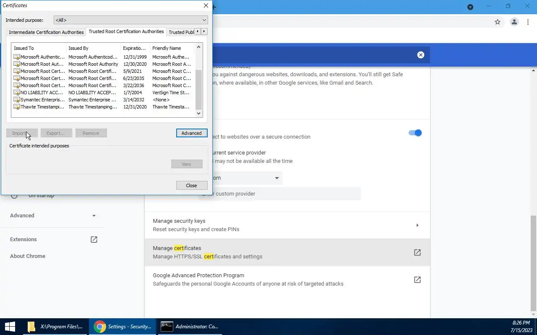Viewport: 537px width, 335px height.
Task: Open Google Advanced Protection Program row
Action: click(x=287, y=280)
